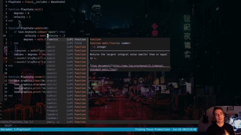Choose tan(x) completion entry
241x135 pixels.
(67, 69)
